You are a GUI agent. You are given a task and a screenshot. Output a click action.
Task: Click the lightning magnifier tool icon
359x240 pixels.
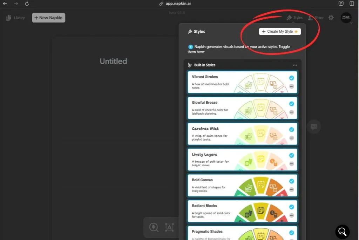click(154, 227)
